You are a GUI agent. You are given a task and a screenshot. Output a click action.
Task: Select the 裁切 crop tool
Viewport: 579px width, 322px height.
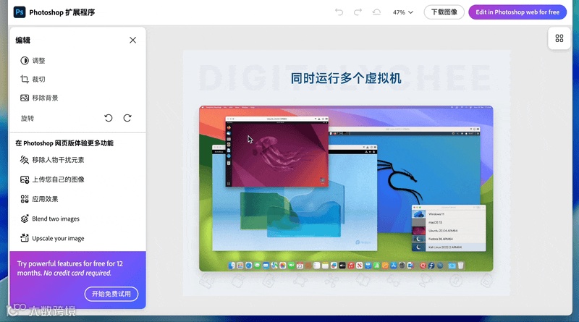point(33,79)
